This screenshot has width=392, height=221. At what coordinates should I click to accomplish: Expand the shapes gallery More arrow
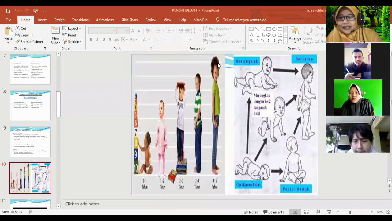click(285, 41)
